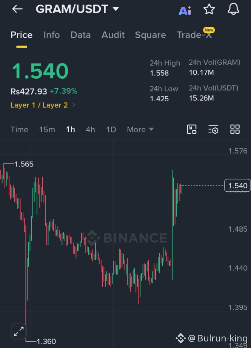This screenshot has height=348, width=251.
Task: Switch to the Audit tab
Action: tap(113, 35)
